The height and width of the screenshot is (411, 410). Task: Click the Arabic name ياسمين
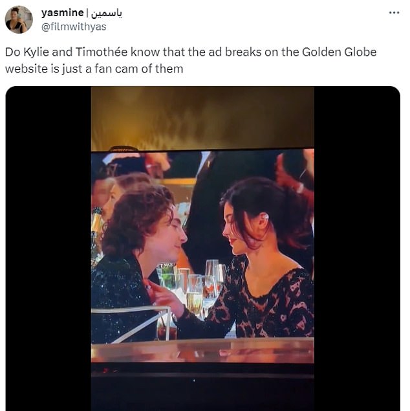point(107,13)
